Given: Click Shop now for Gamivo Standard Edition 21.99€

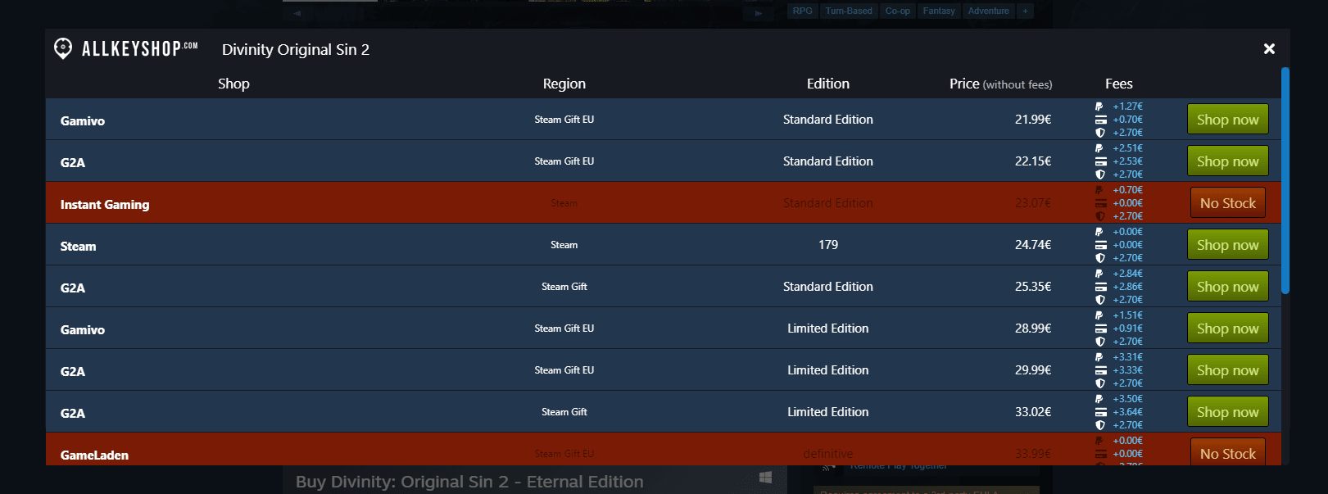Looking at the screenshot, I should click(x=1227, y=120).
